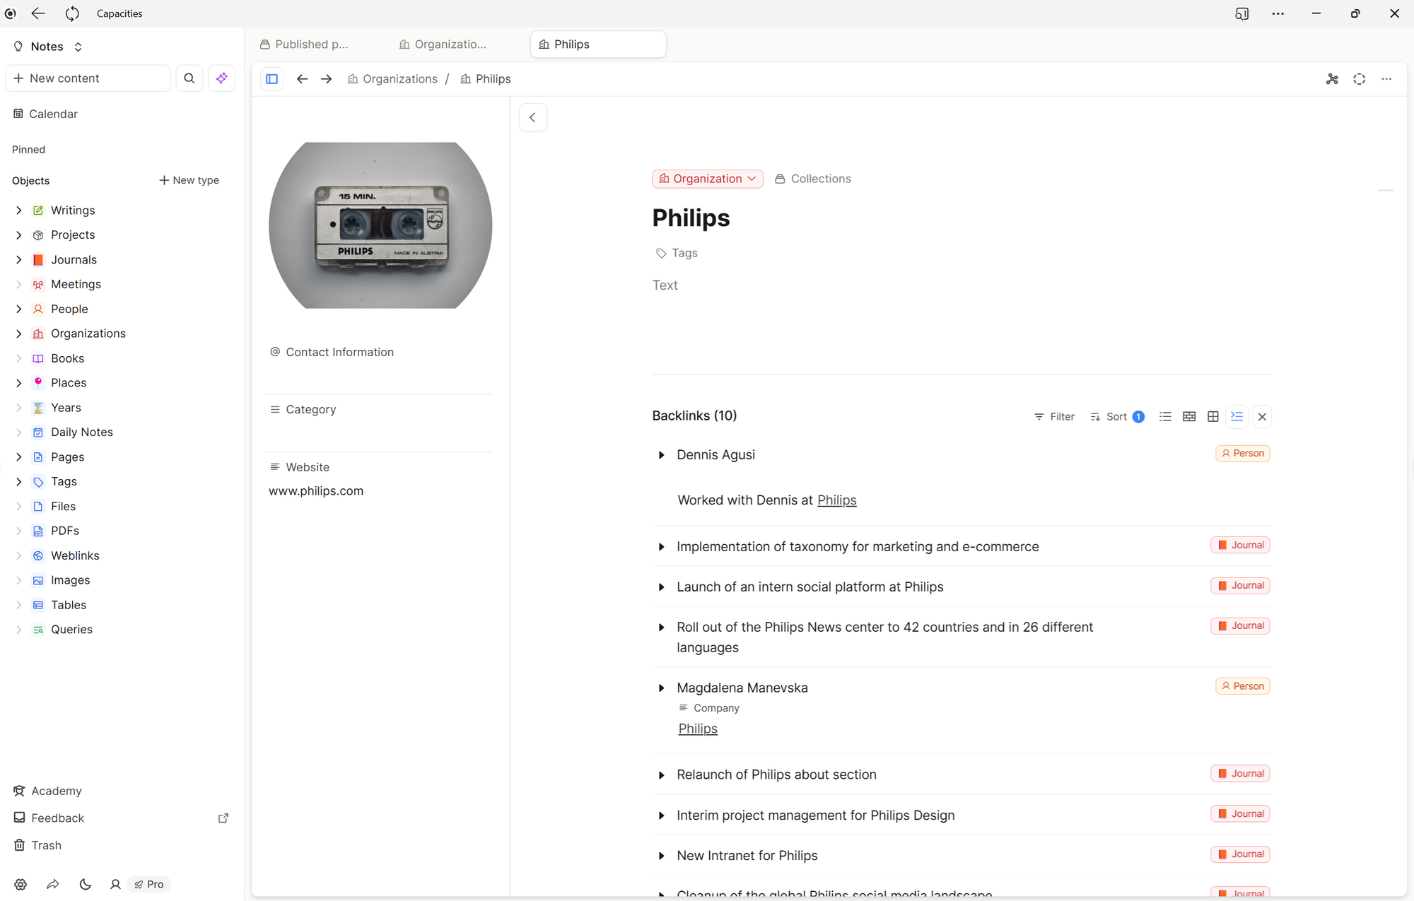Click the Contact Information property

pos(332,352)
